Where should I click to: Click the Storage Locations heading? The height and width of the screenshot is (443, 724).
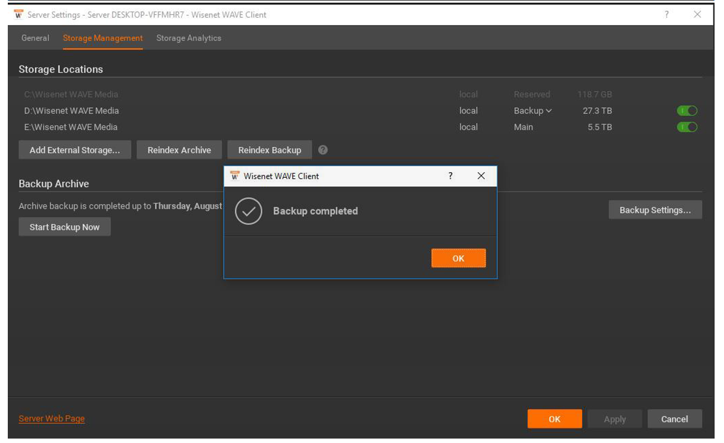[x=61, y=69]
